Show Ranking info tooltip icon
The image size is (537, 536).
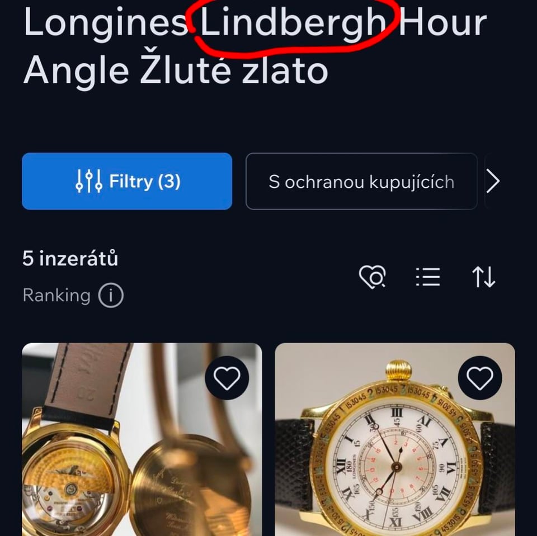click(111, 295)
